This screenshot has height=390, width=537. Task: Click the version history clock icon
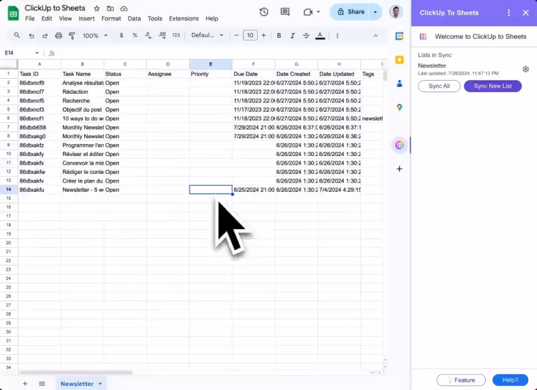pyautogui.click(x=264, y=12)
